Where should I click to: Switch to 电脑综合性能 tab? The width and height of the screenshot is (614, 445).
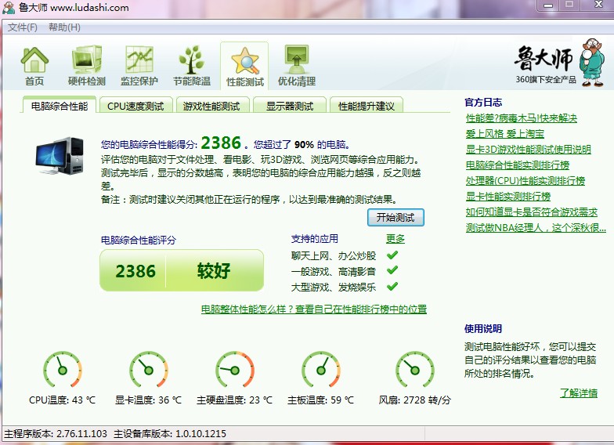[x=60, y=106]
